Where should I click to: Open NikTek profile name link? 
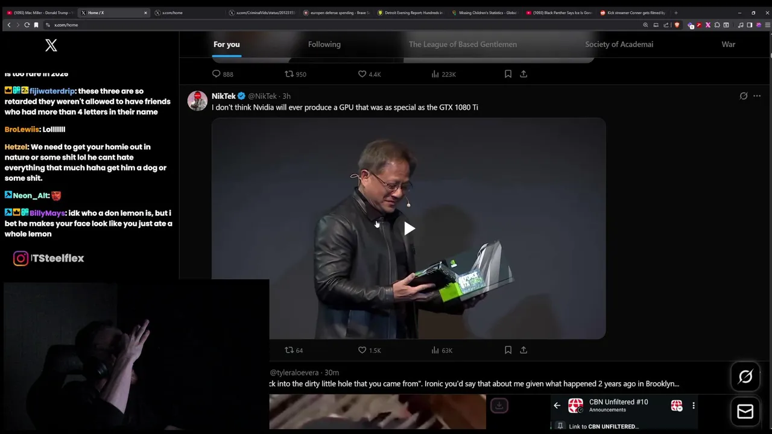coord(224,96)
